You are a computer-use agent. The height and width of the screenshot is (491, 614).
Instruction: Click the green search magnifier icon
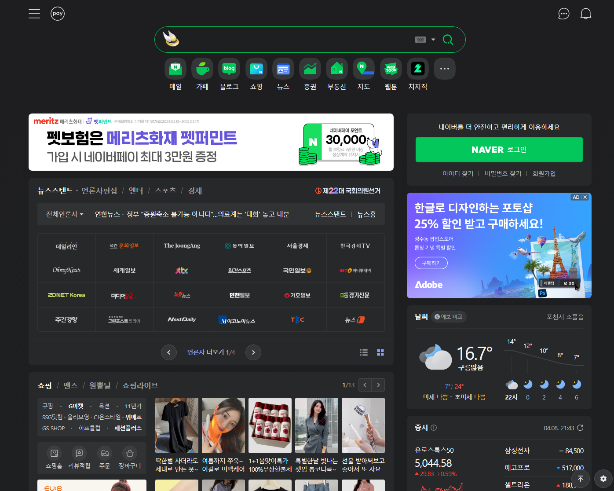click(448, 40)
